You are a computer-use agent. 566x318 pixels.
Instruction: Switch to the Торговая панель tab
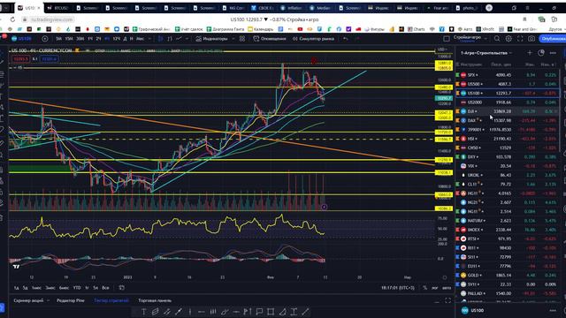[155, 300]
